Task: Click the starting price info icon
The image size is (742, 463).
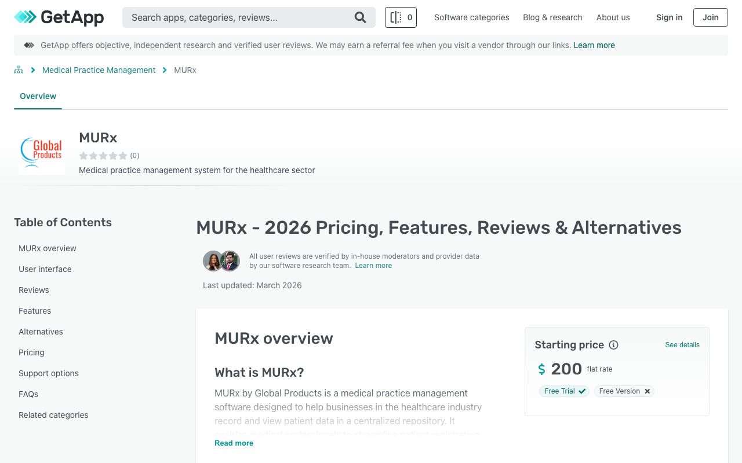Action: pyautogui.click(x=614, y=345)
